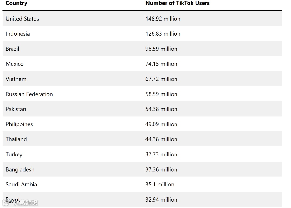Select the United States cell
The width and height of the screenshot is (291, 208).
(22, 19)
